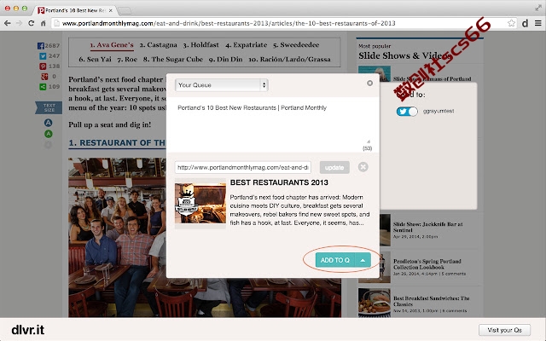The width and height of the screenshot is (546, 341).
Task: Reload the page with refresh icon
Action: 31,23
